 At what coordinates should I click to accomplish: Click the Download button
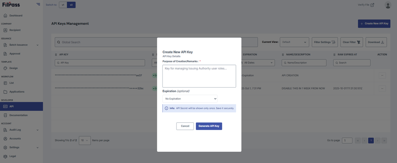coord(376,42)
